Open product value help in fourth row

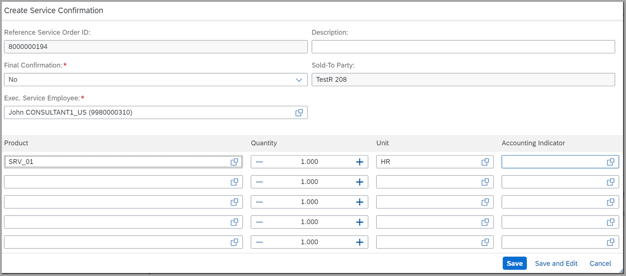[x=234, y=222]
